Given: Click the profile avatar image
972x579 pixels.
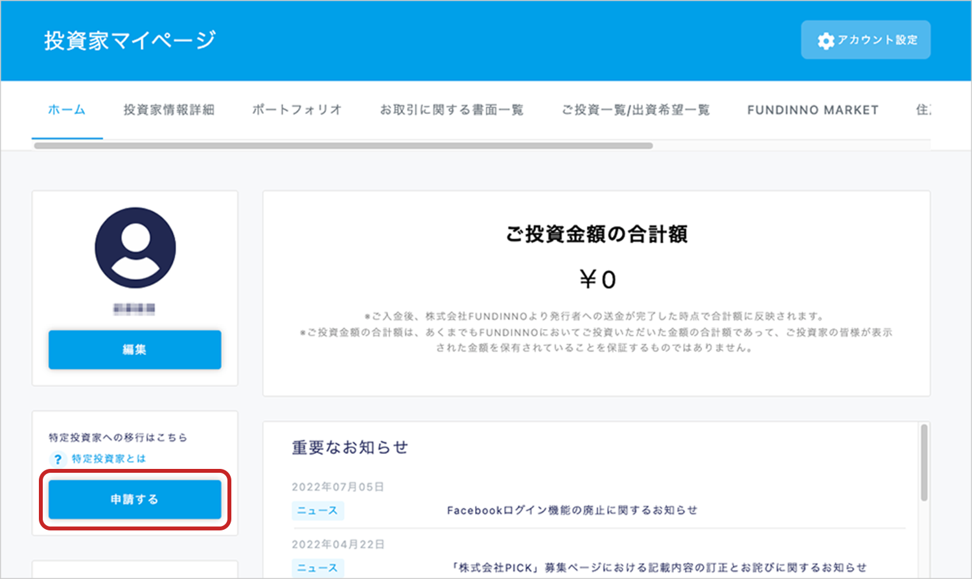Looking at the screenshot, I should pos(135,247).
